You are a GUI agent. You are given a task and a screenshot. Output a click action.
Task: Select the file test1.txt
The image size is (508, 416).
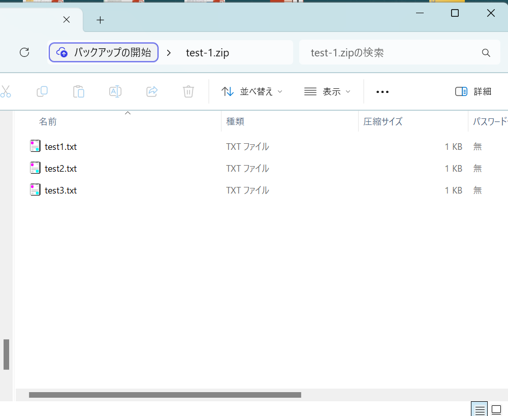click(60, 147)
